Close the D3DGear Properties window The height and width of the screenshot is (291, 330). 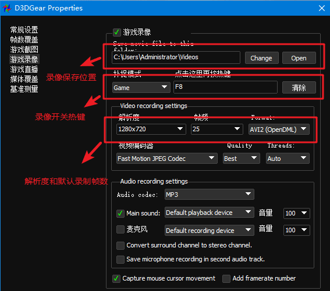pyautogui.click(x=322, y=8)
